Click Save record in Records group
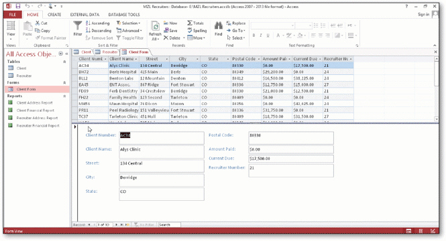The width and height of the screenshot is (446, 241). tap(170, 30)
